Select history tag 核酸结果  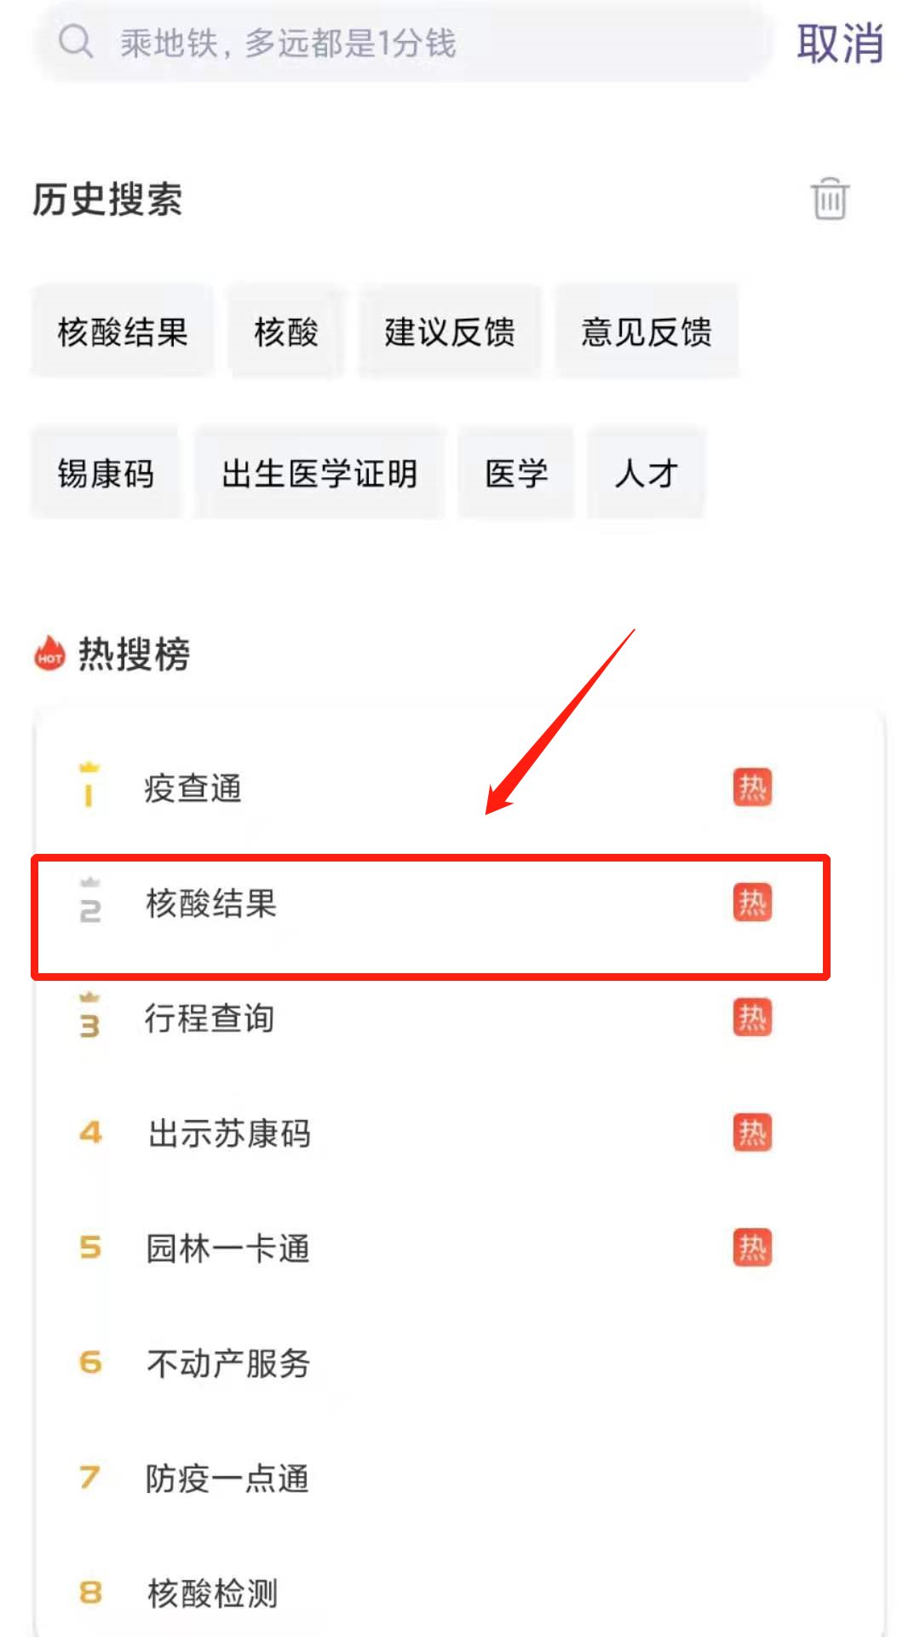(x=123, y=331)
